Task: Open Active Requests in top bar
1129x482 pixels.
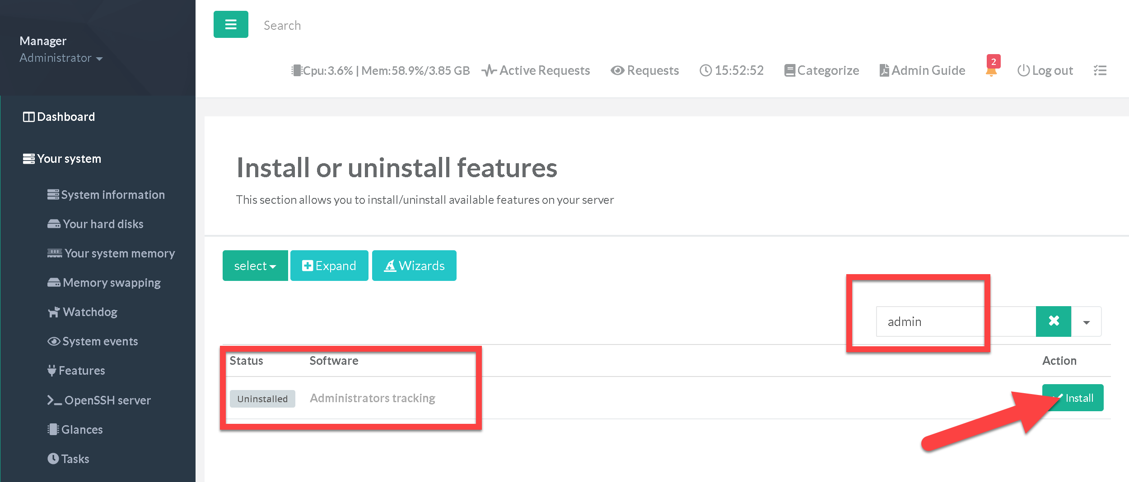Action: click(536, 70)
